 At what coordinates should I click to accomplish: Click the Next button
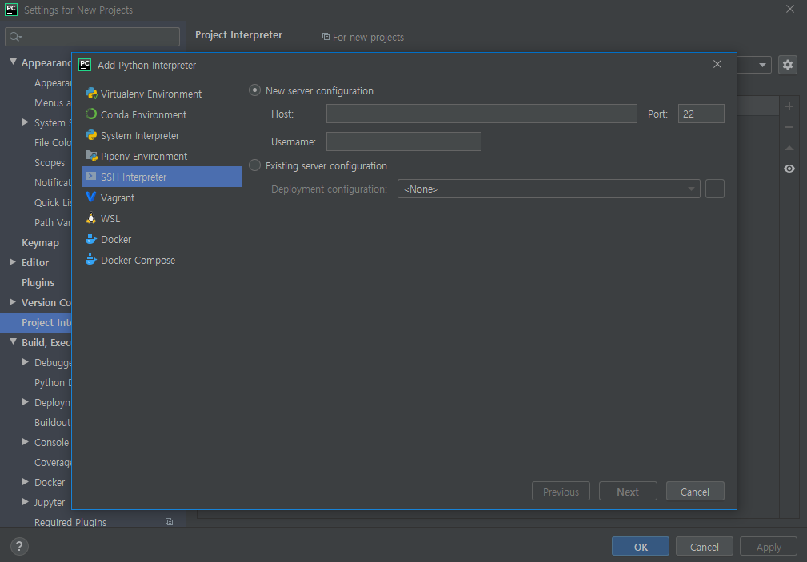pos(628,492)
